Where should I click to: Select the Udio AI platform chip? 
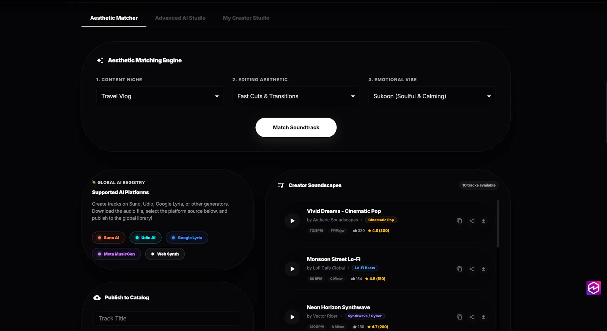tap(145, 238)
